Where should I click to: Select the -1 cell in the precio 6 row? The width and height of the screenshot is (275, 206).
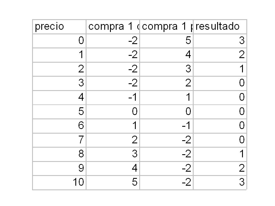[166, 126]
